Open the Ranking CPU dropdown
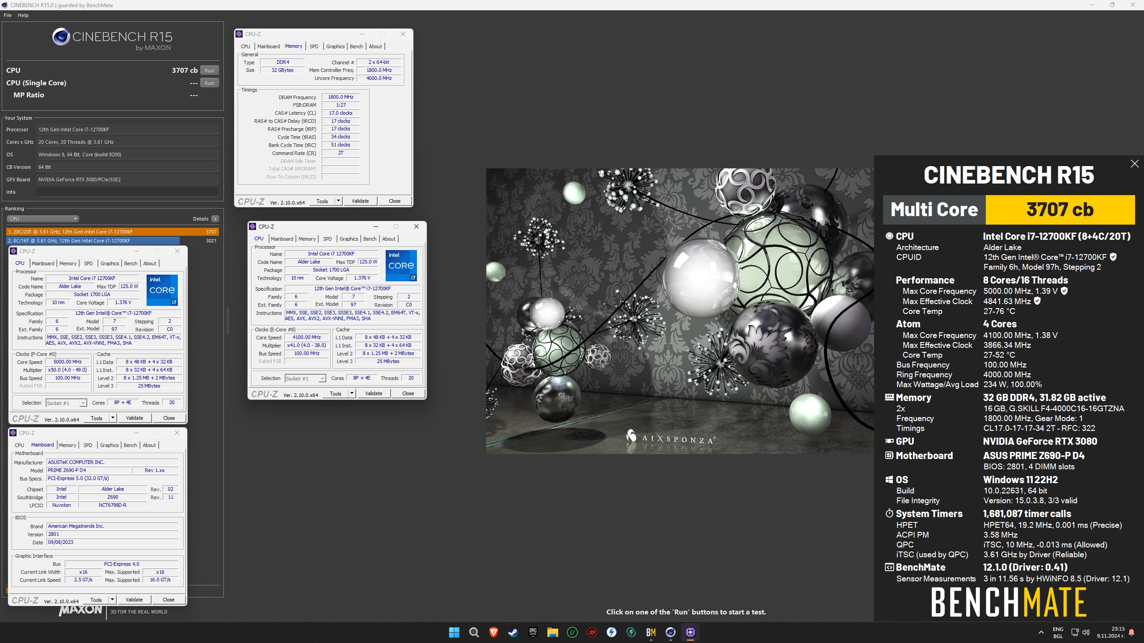The width and height of the screenshot is (1144, 643). click(43, 219)
